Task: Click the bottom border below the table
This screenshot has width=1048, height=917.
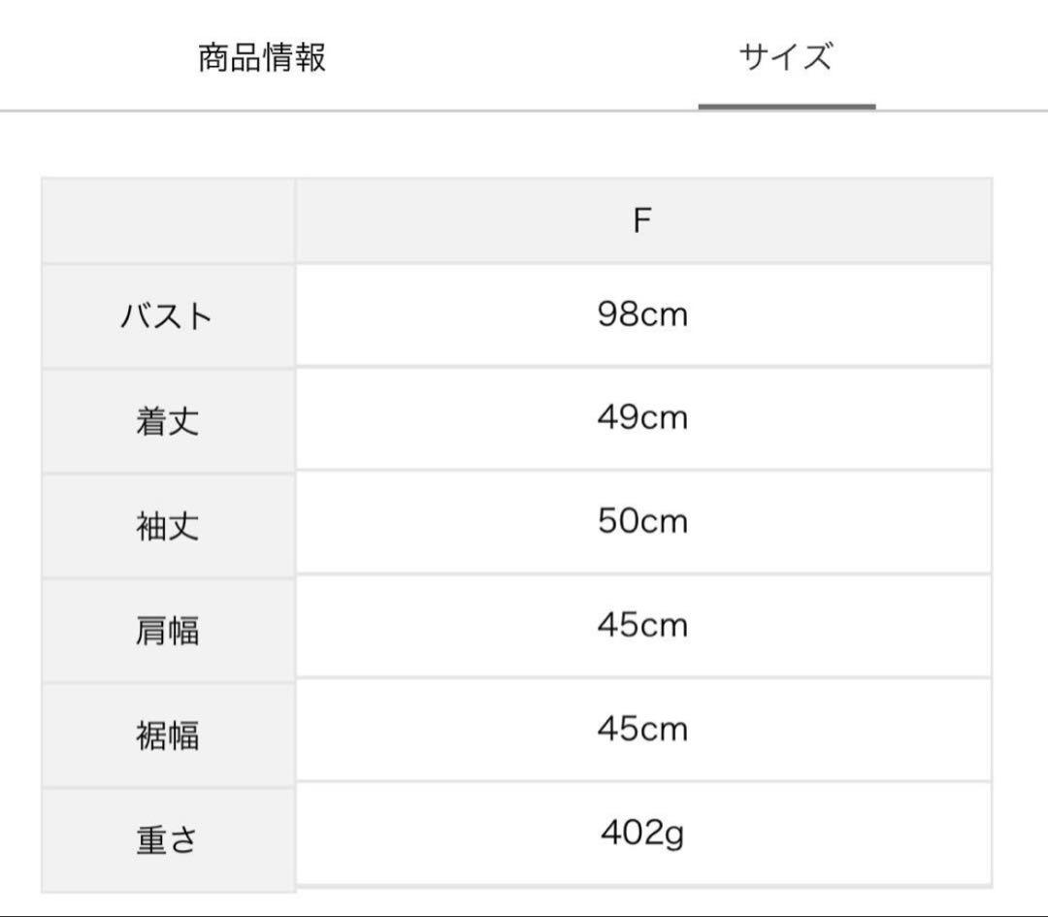Action: click(x=524, y=915)
